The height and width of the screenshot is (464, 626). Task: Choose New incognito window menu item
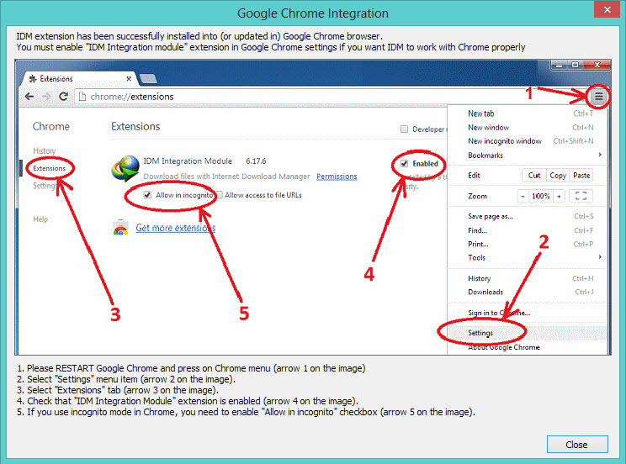pos(505,141)
